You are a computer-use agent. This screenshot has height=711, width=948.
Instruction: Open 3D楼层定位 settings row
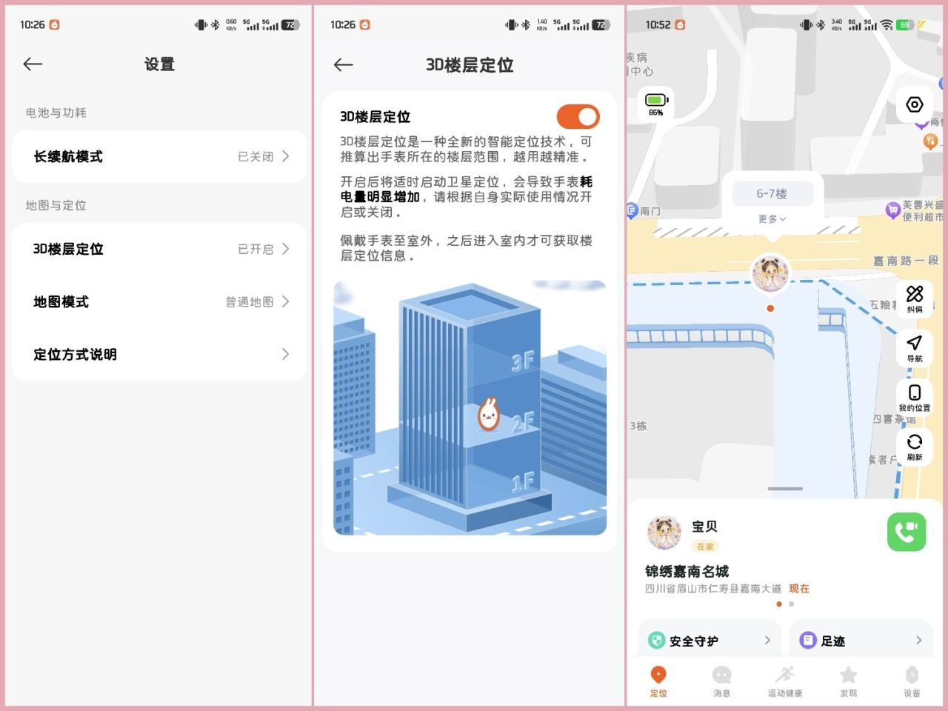click(x=159, y=249)
